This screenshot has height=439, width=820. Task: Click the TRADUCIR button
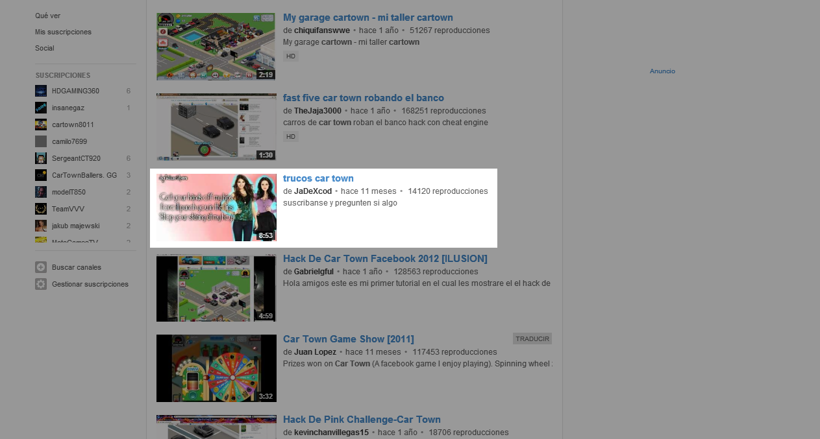click(532, 338)
